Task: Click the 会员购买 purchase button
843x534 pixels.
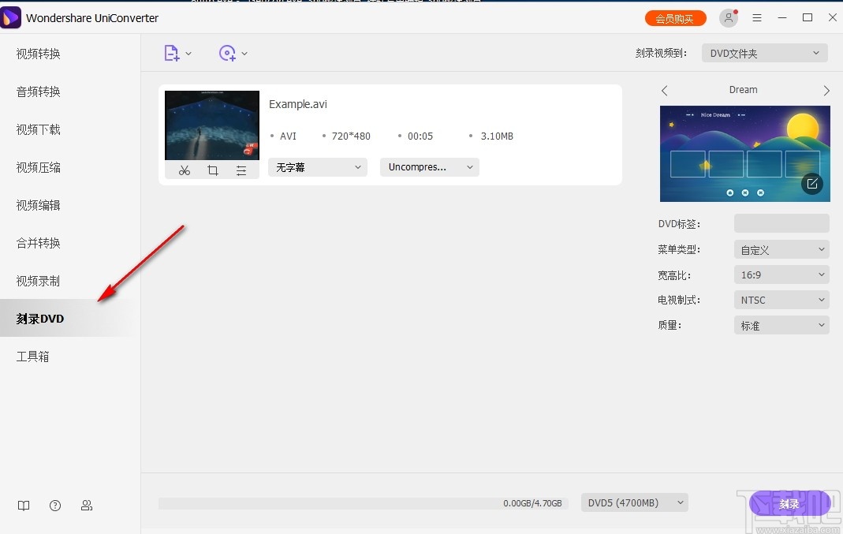Action: pos(675,17)
